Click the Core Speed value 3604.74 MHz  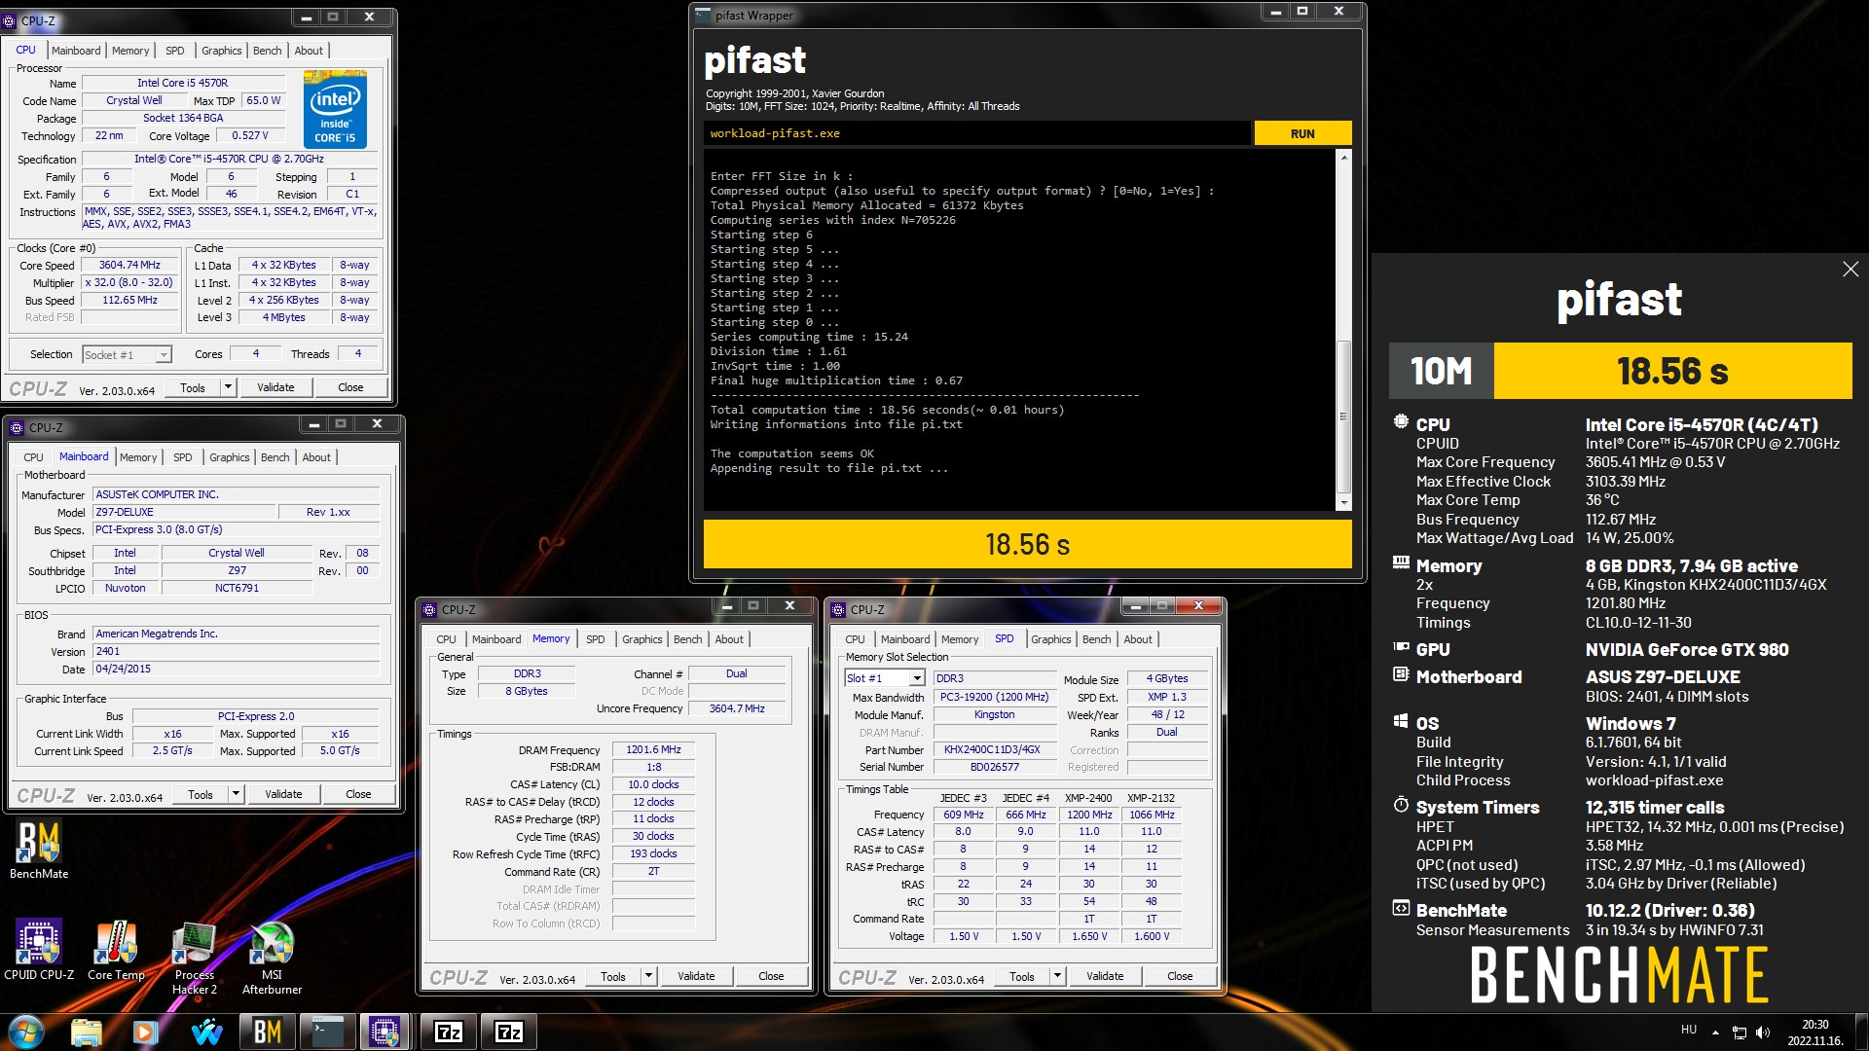pos(129,265)
